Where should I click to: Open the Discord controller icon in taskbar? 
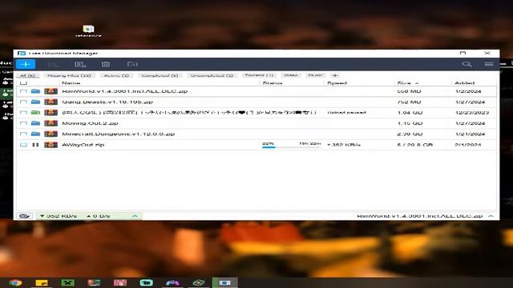[172, 282]
